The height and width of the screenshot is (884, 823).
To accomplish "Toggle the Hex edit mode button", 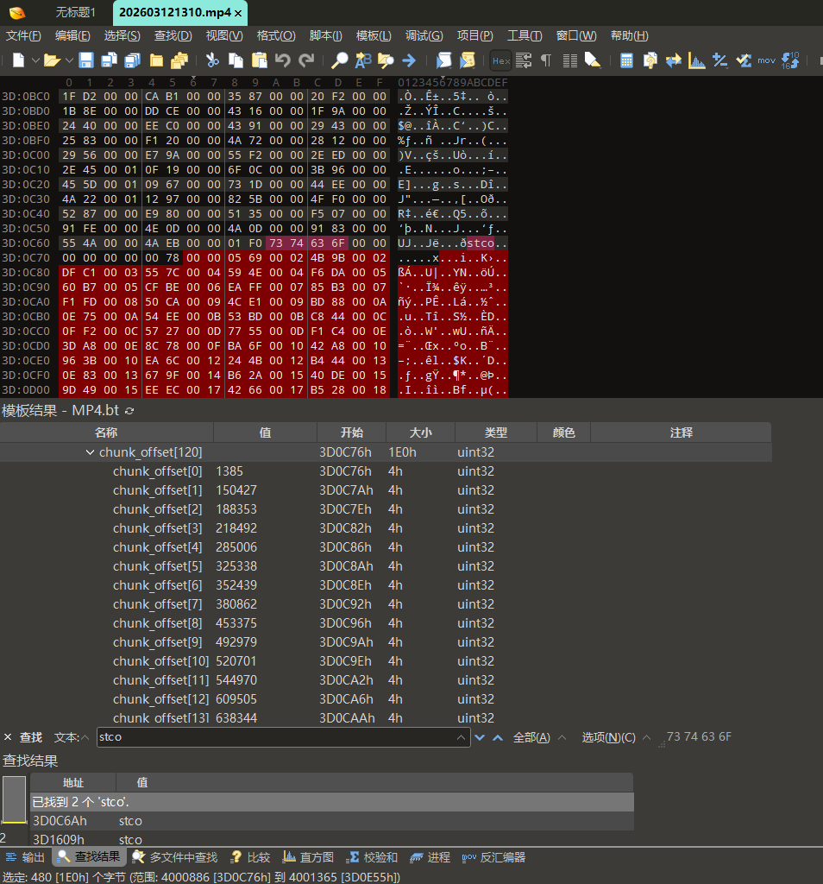I will coord(500,60).
